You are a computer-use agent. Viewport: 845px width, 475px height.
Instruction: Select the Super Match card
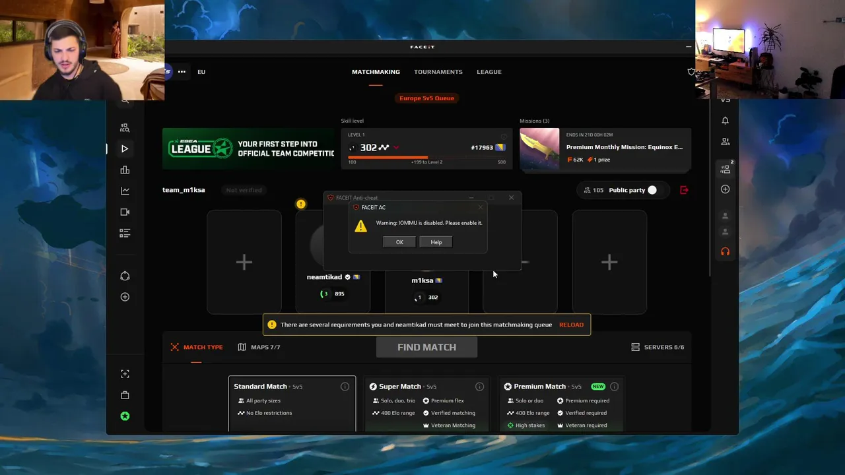coord(426,404)
